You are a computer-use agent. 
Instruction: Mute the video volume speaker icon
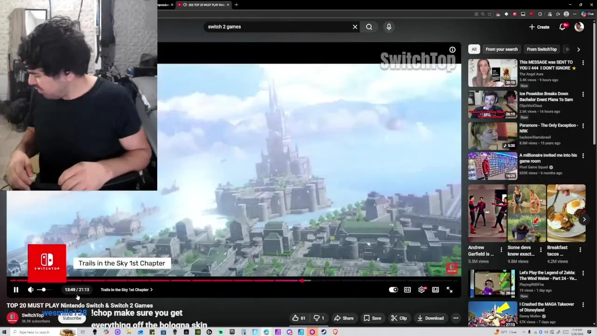pos(31,290)
